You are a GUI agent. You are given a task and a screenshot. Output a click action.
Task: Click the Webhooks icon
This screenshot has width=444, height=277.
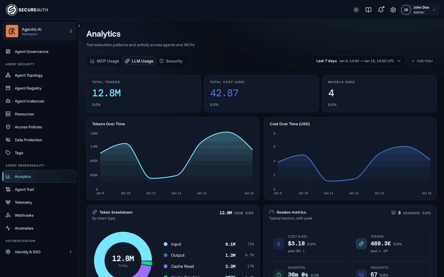8,215
